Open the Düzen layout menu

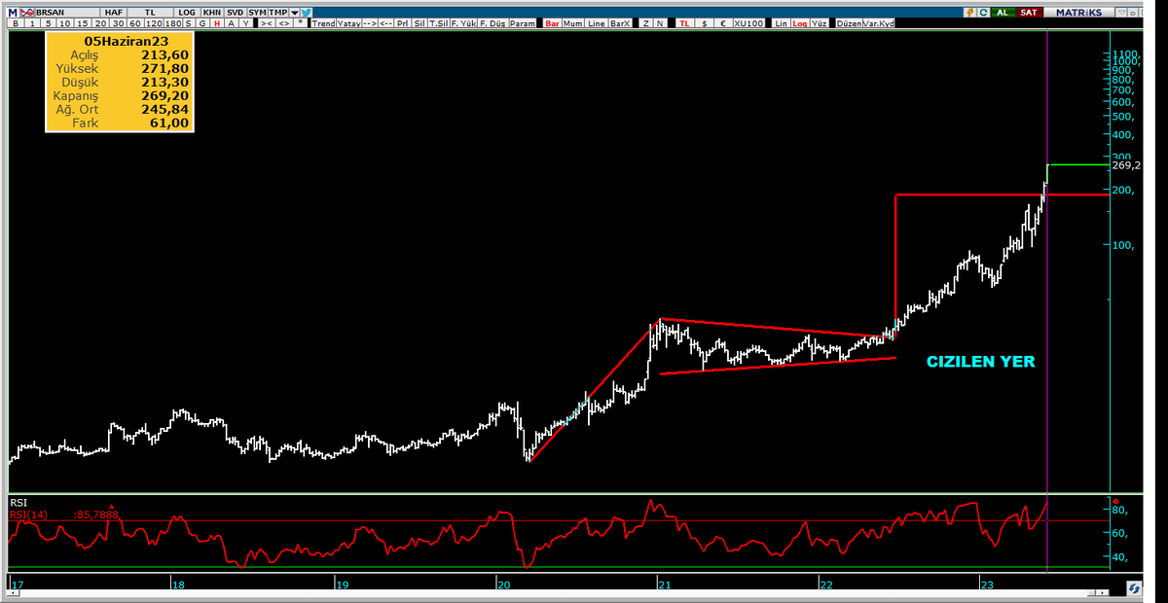[849, 23]
